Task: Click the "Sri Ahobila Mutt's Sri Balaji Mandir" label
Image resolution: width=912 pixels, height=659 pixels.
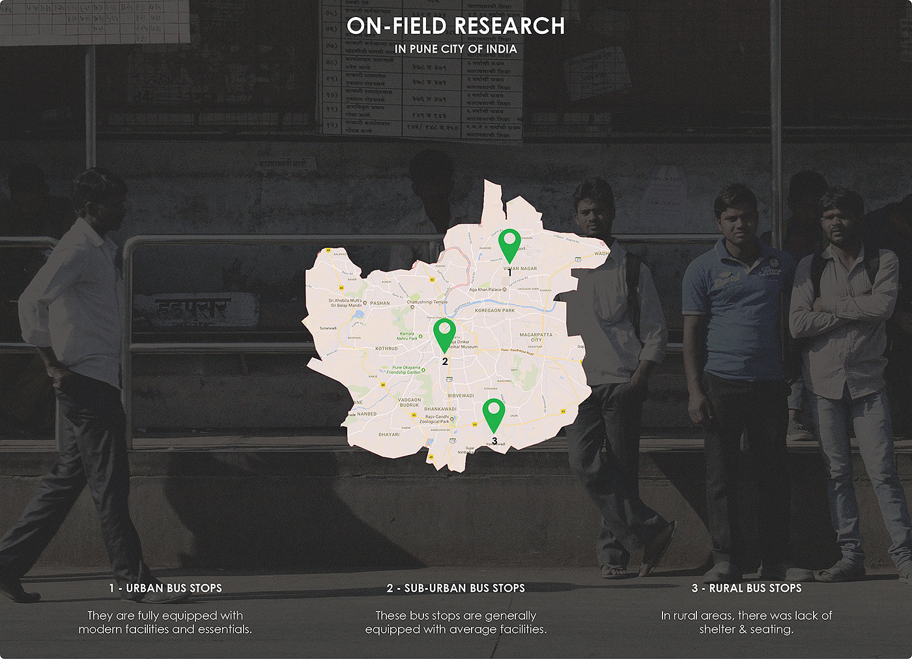Action: (x=347, y=303)
